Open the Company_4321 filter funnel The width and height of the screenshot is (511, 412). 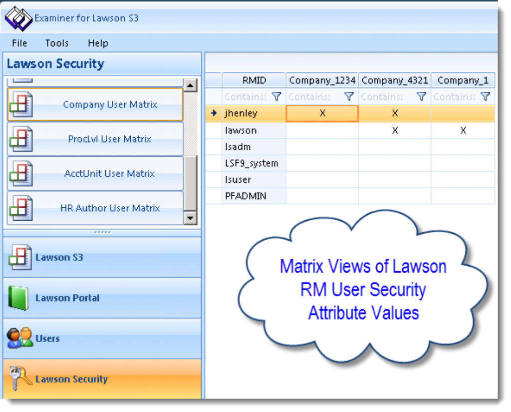pyautogui.click(x=422, y=97)
